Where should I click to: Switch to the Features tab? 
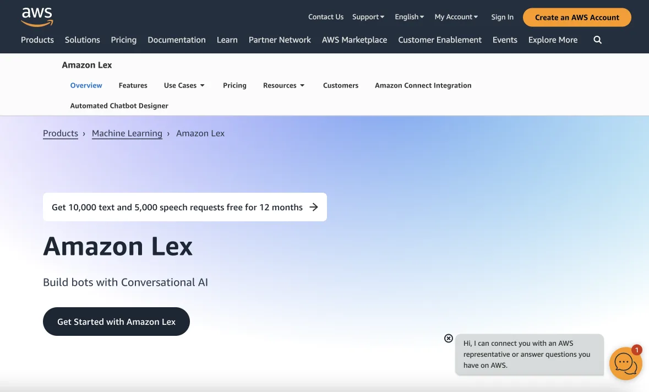coord(133,85)
